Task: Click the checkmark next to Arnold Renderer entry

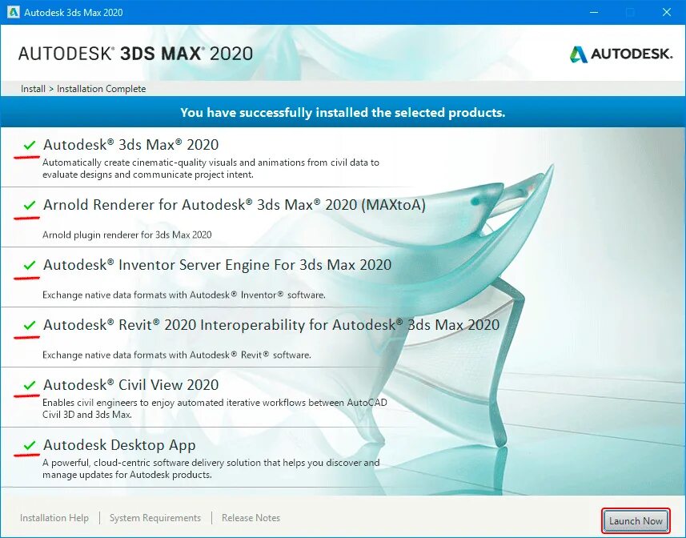Action: [28, 205]
